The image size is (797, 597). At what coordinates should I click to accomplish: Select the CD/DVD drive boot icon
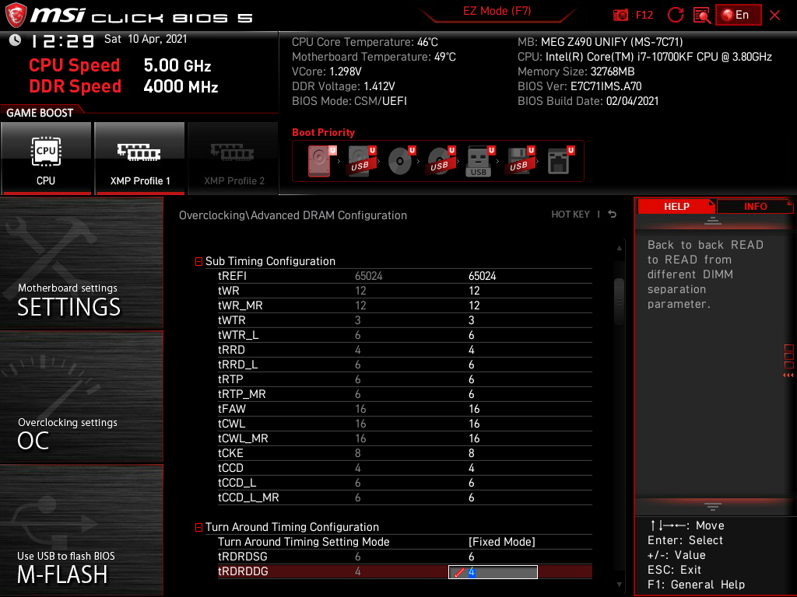(401, 161)
